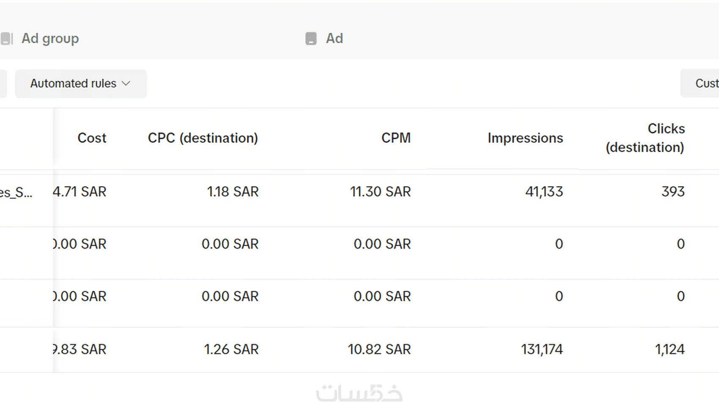The width and height of the screenshot is (719, 410).
Task: Click the 393 clicks value
Action: coord(673,192)
